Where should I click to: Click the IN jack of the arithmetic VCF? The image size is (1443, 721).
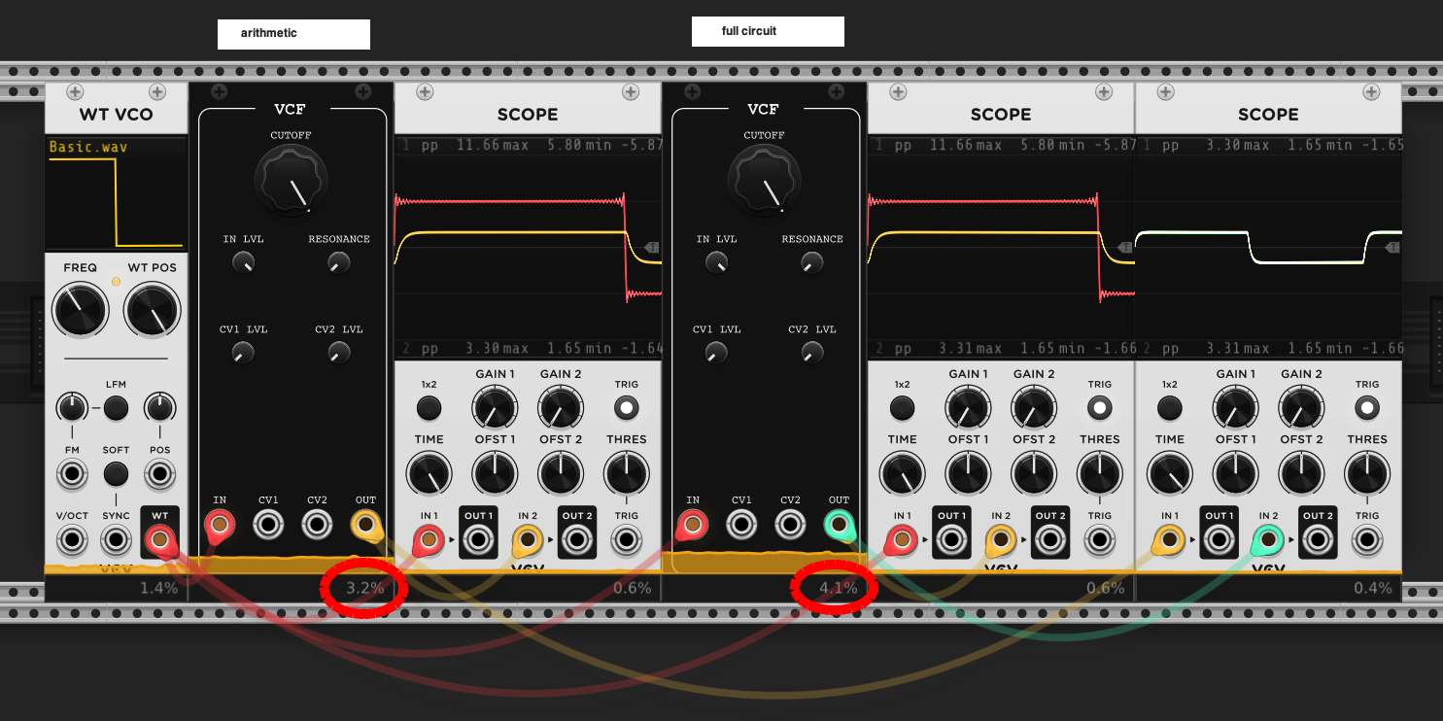click(x=220, y=525)
